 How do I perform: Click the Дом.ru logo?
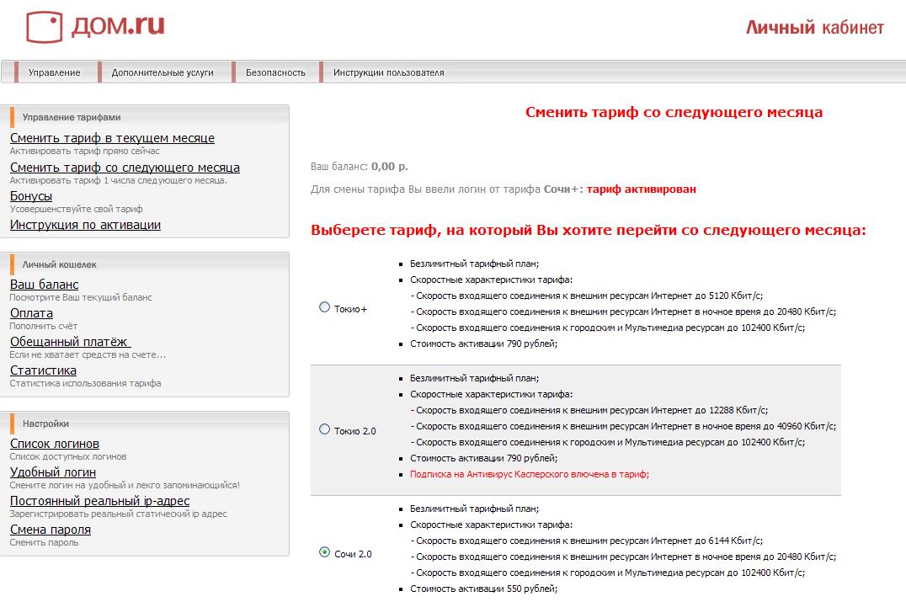coord(95,26)
